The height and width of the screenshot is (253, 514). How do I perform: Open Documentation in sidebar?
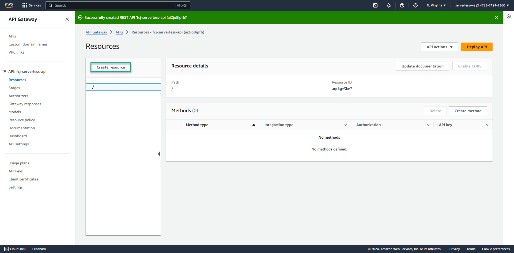point(22,128)
